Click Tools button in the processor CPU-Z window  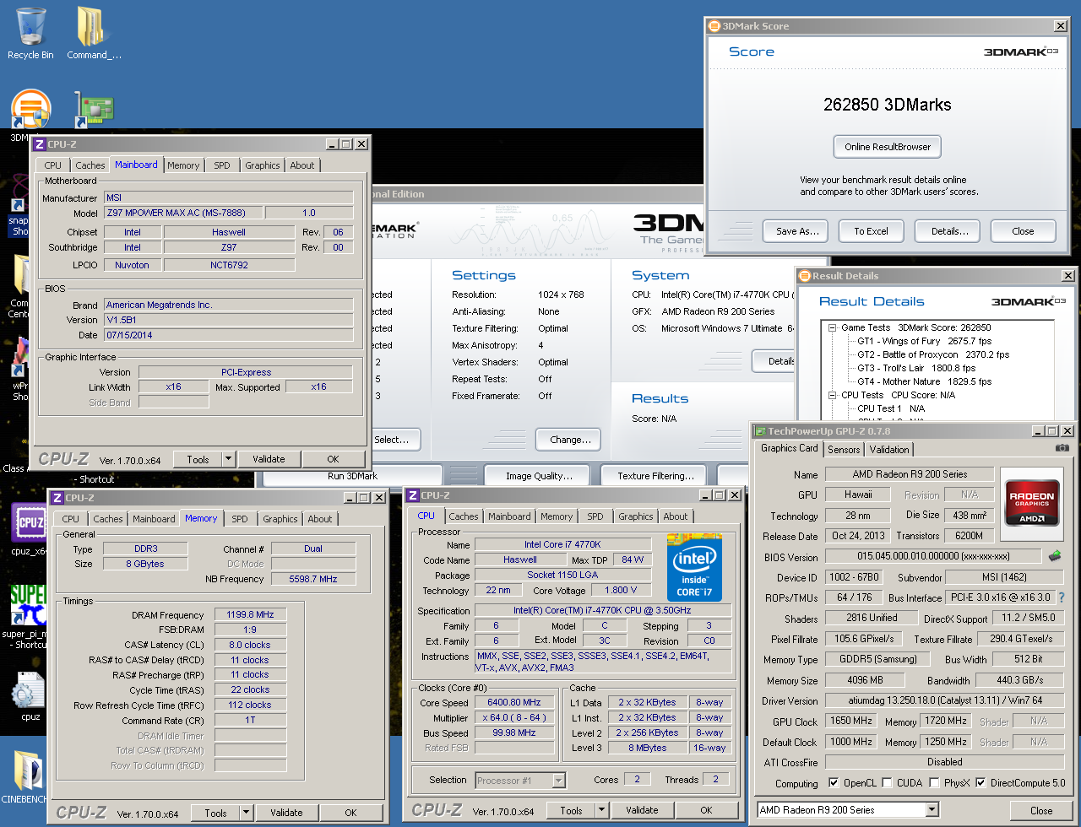571,810
